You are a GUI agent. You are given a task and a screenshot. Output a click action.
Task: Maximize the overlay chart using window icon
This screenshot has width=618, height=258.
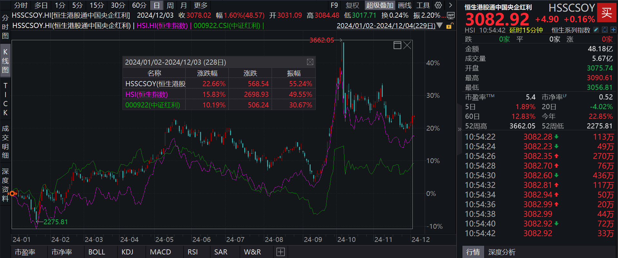pyautogui.click(x=397, y=45)
